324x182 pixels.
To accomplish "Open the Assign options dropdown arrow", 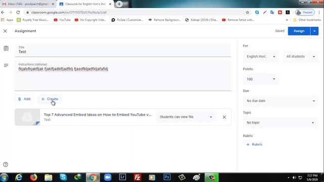I will click(x=314, y=31).
